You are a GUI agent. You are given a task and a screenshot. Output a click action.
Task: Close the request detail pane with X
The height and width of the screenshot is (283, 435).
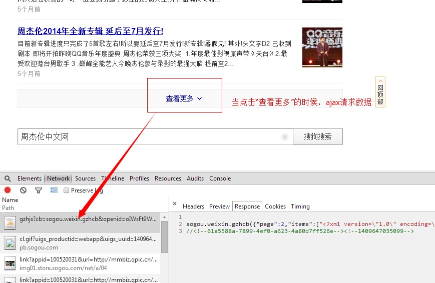pos(175,203)
